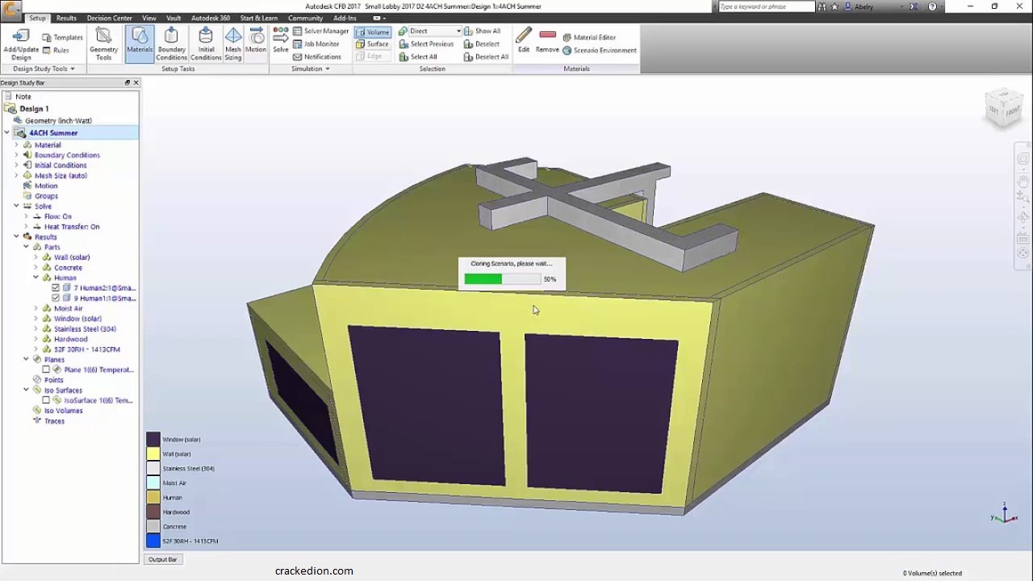Click the Window (solar) legend swatch
The image size is (1033, 581).
pyautogui.click(x=153, y=440)
